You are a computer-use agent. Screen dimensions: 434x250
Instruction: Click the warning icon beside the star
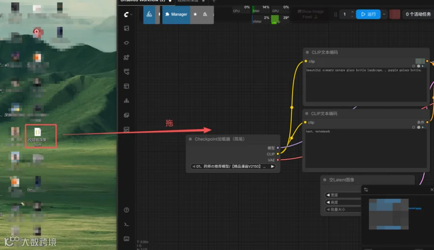tap(205, 14)
